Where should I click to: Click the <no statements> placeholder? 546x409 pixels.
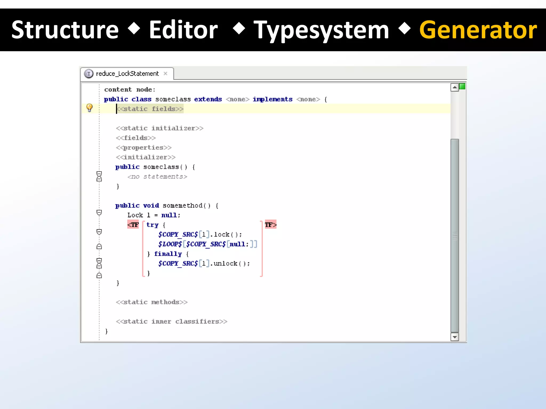click(x=157, y=177)
